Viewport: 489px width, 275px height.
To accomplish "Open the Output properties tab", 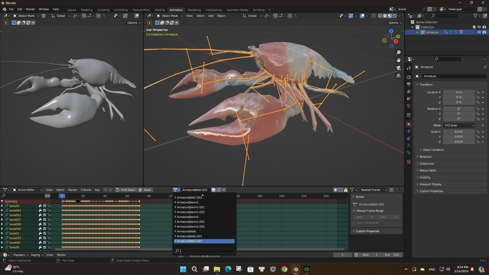I will click(x=409, y=84).
